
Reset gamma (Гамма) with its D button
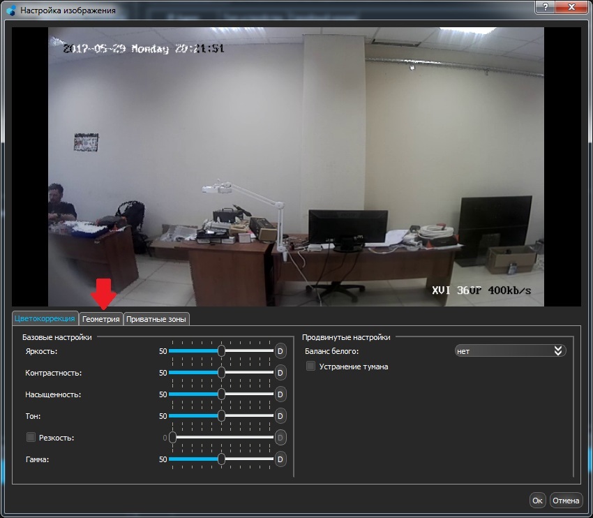280,459
